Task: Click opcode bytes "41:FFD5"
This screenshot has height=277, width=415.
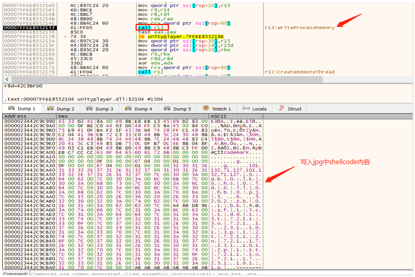Action: (81, 27)
